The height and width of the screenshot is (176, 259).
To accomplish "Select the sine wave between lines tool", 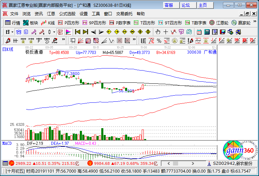I will tap(198, 41).
